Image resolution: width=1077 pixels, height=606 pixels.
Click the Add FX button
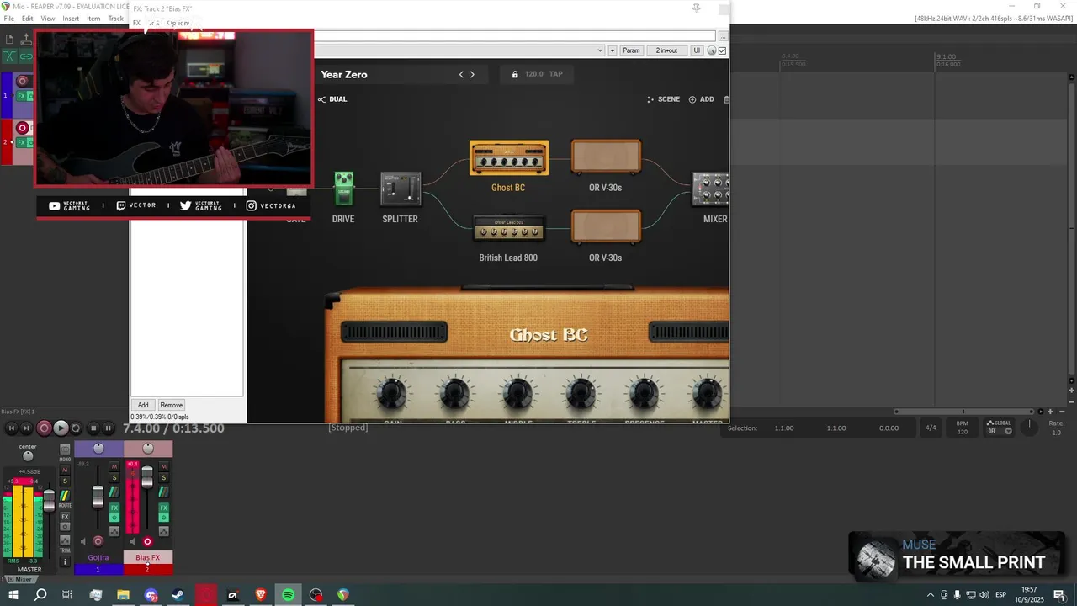coord(143,405)
